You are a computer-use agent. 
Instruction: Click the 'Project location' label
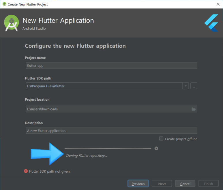tap(37, 99)
